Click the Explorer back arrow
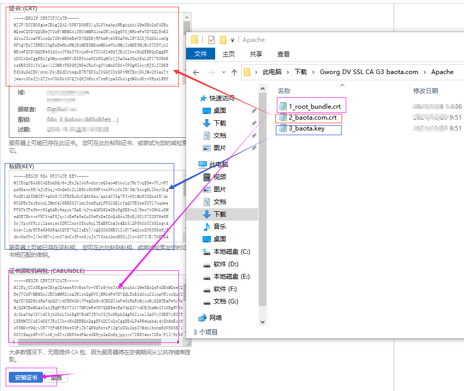 click(196, 72)
